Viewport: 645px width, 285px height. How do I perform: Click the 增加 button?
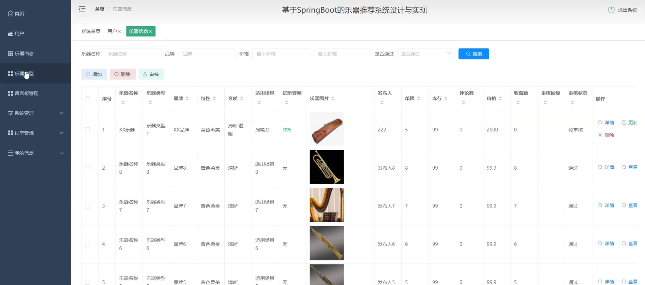click(94, 74)
